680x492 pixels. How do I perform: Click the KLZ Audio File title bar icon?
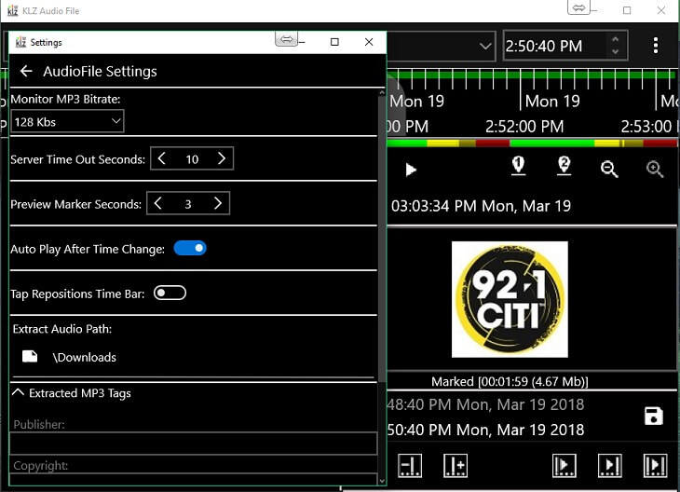tap(13, 10)
